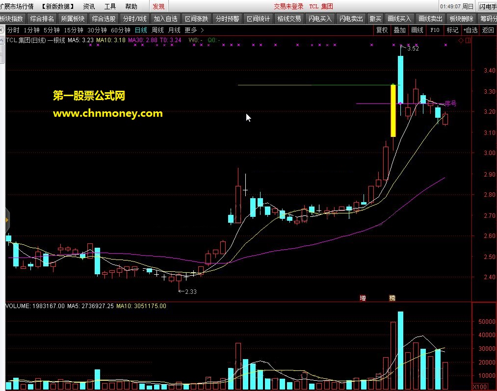Open the 帮助 menu
The image size is (497, 391).
click(131, 6)
